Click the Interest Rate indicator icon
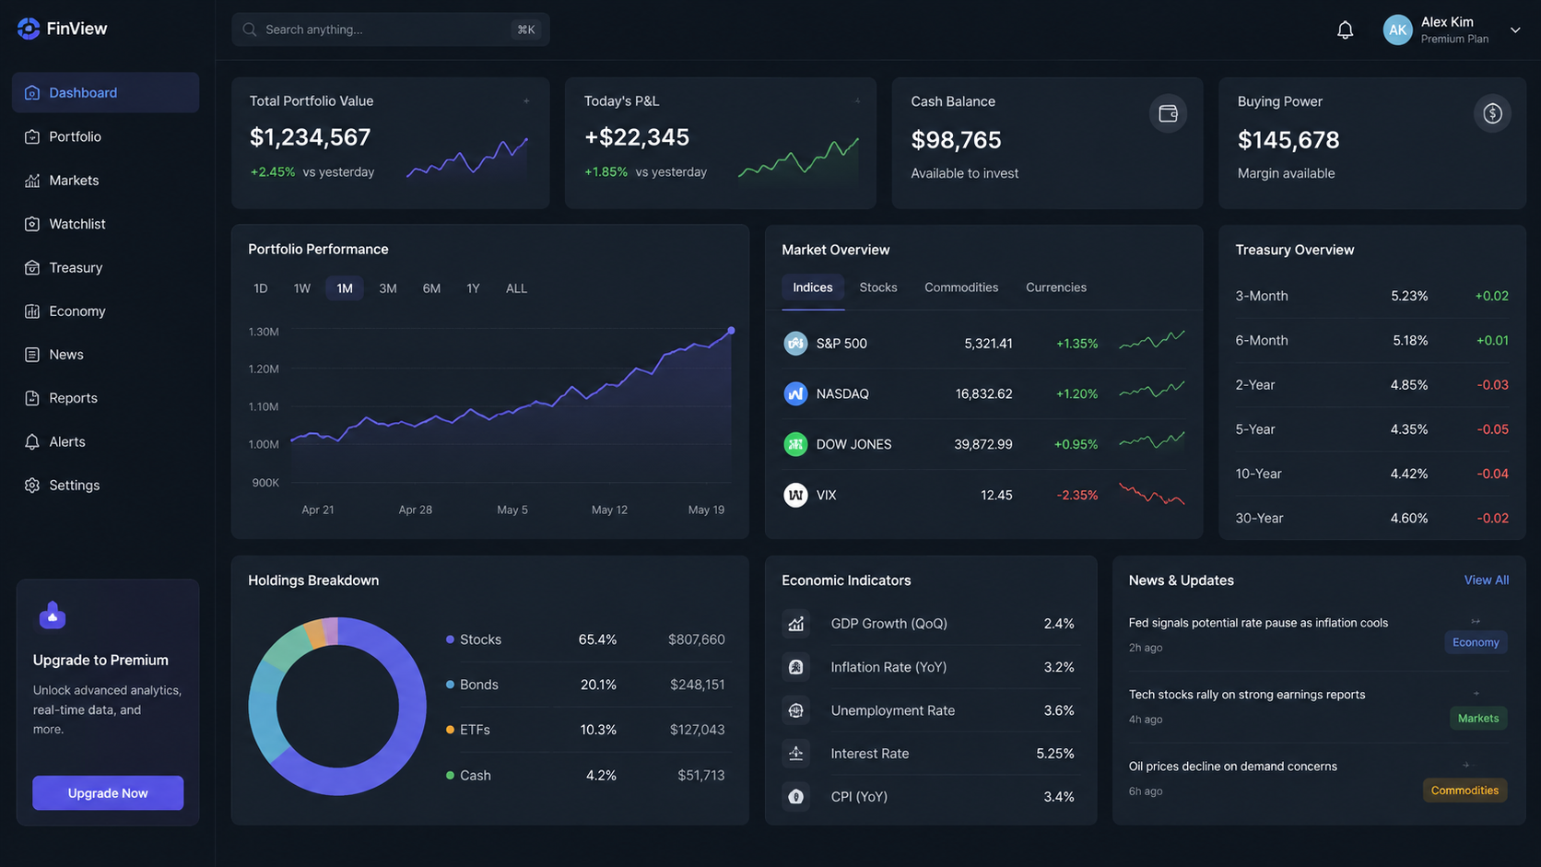 [795, 754]
